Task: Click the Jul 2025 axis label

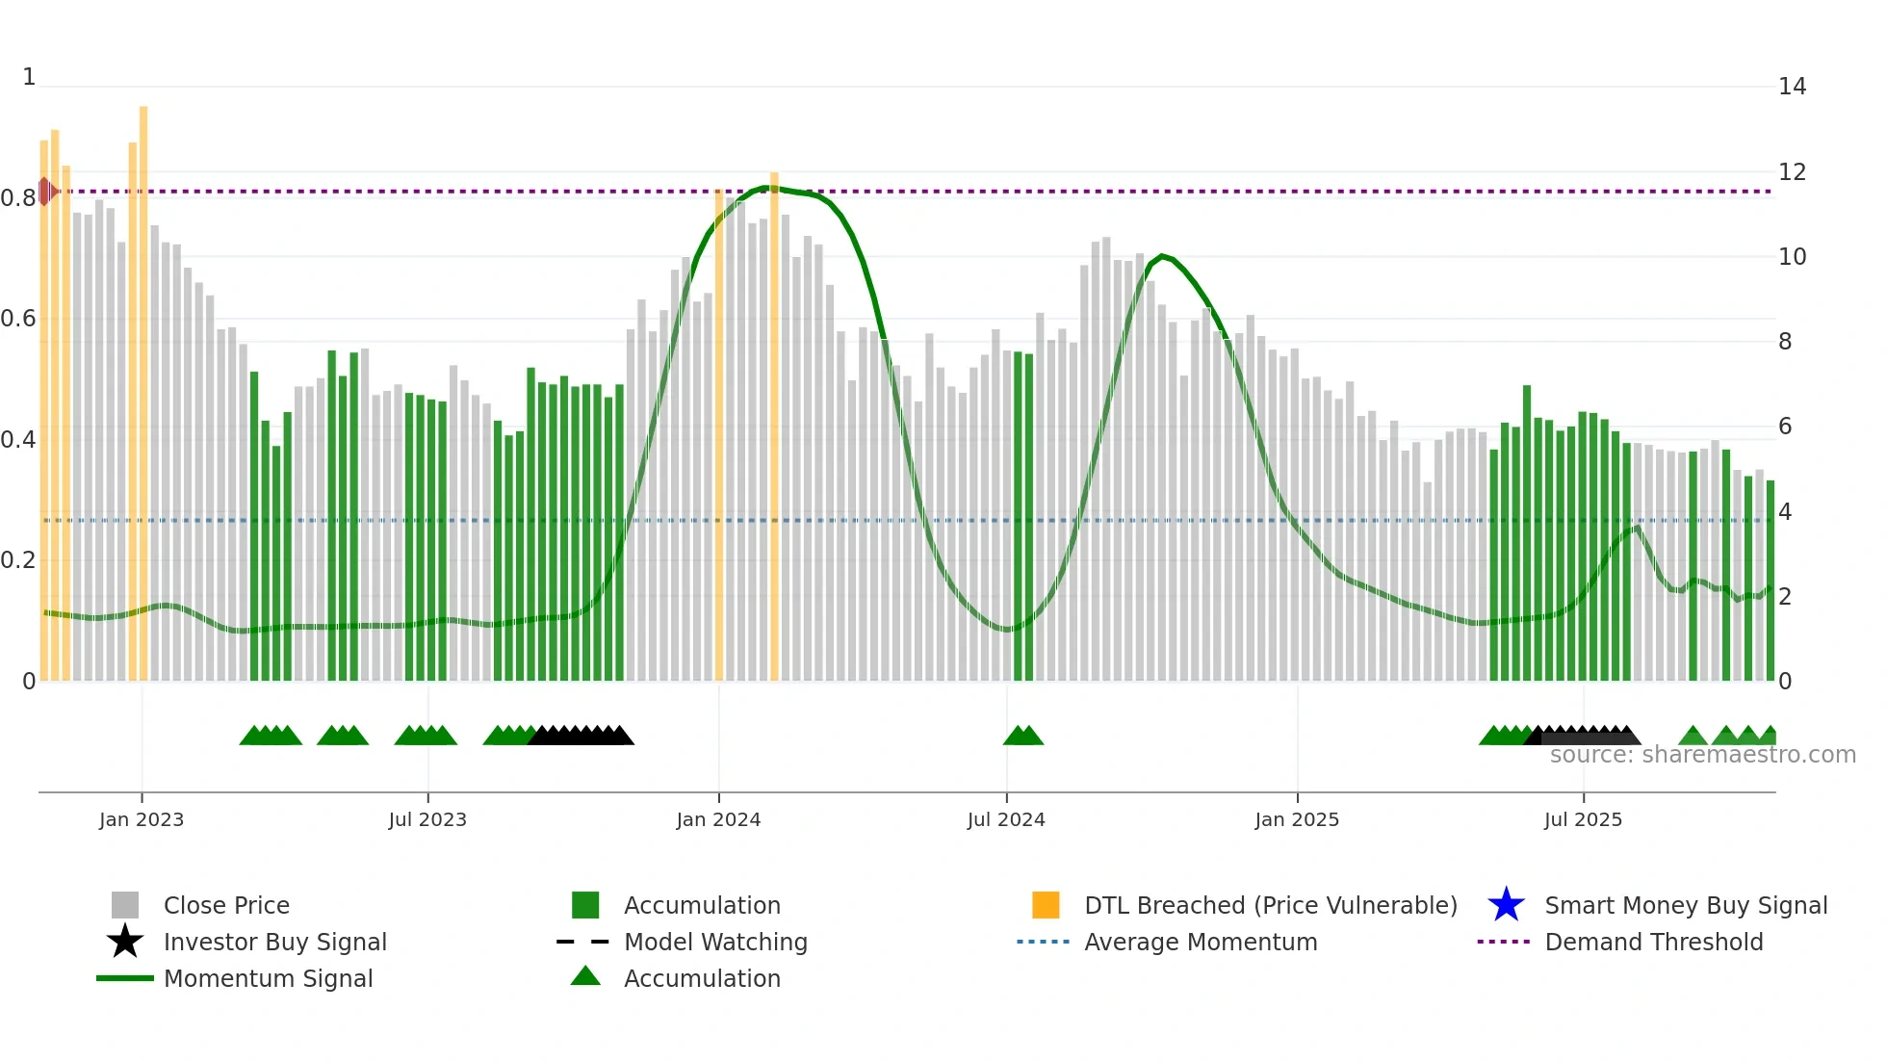Action: [x=1583, y=819]
